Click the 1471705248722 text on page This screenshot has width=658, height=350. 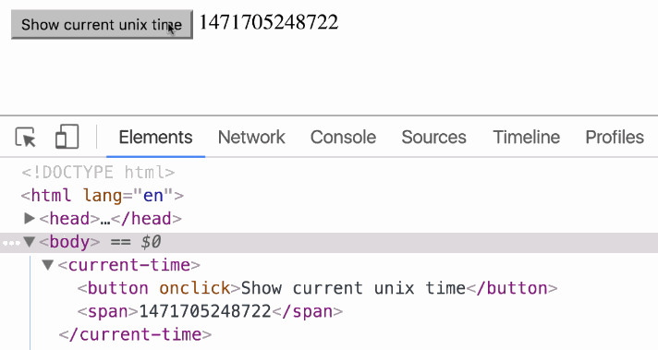[269, 22]
